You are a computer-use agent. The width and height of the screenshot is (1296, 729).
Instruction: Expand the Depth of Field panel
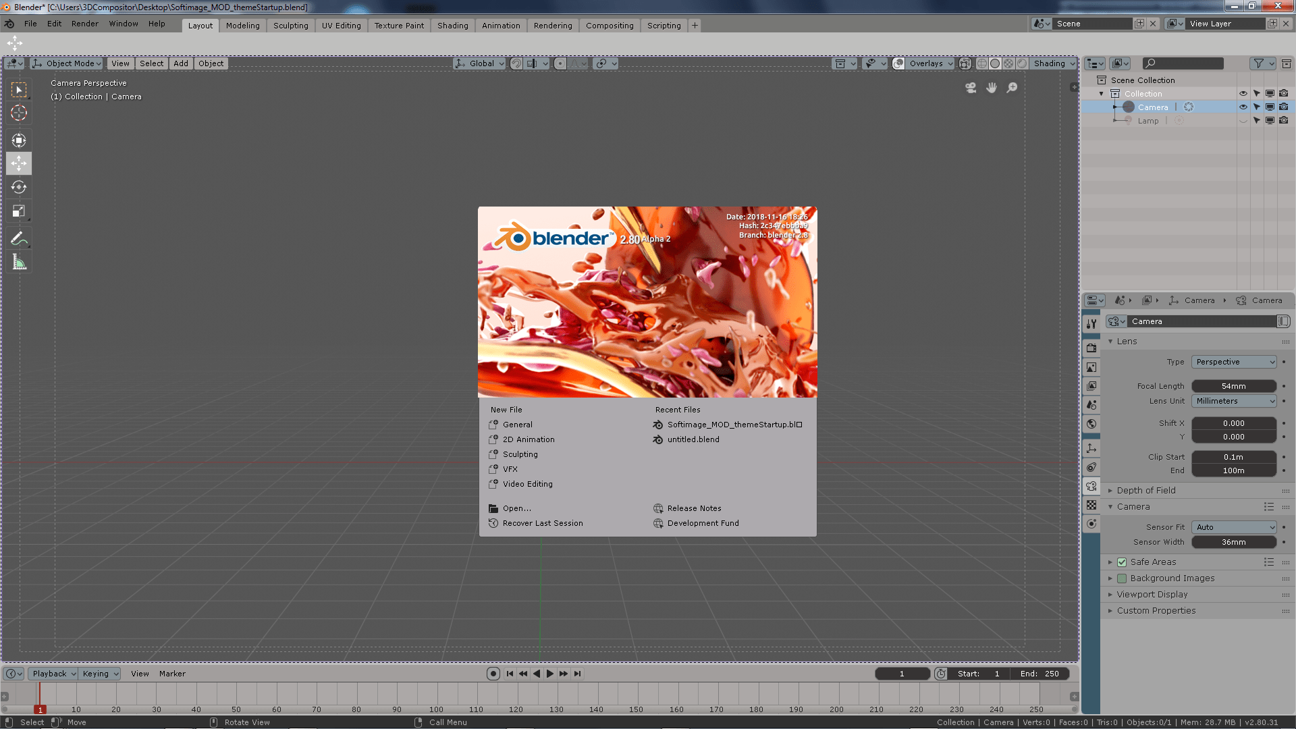[1145, 491]
